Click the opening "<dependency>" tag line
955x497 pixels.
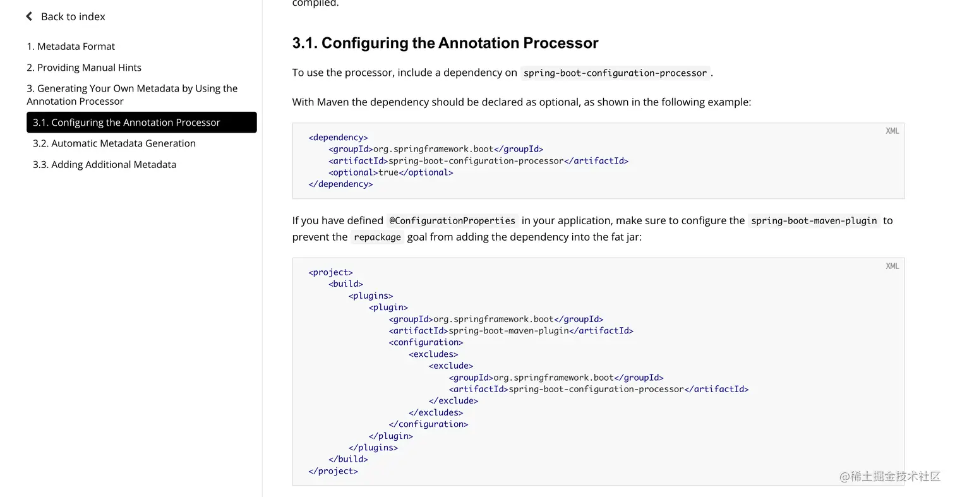(x=338, y=138)
